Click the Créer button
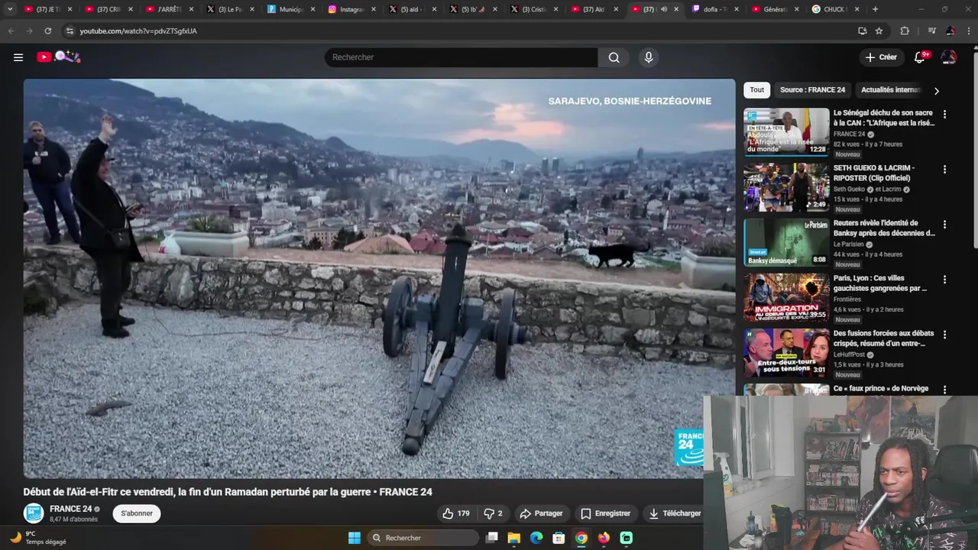The height and width of the screenshot is (550, 978). (881, 57)
